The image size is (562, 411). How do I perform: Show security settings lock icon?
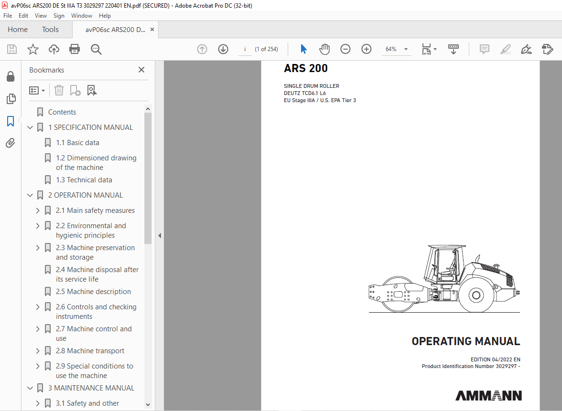(11, 76)
